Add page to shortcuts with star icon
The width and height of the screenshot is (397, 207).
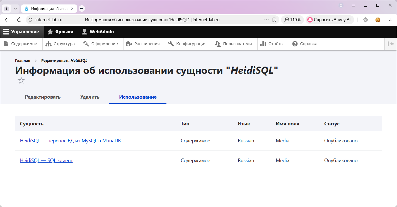tap(21, 81)
